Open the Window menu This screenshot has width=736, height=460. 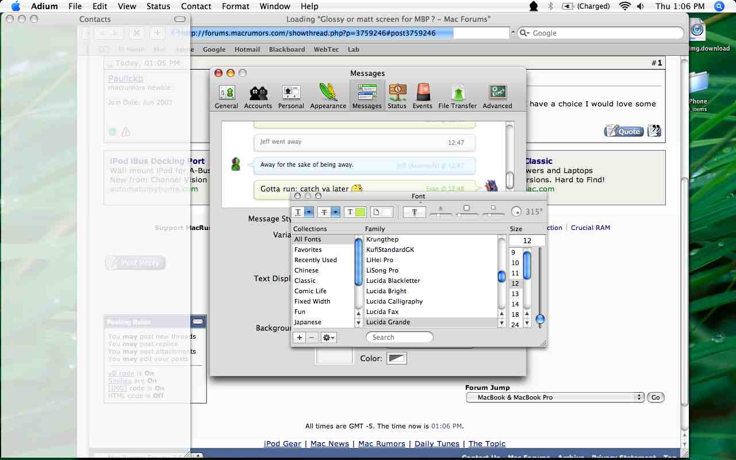click(x=275, y=6)
